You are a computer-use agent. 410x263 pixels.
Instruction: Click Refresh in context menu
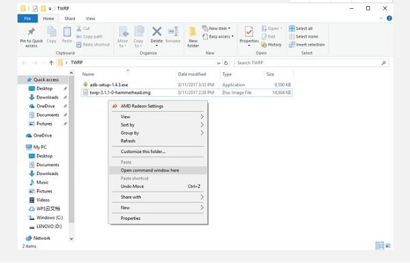pos(158,141)
